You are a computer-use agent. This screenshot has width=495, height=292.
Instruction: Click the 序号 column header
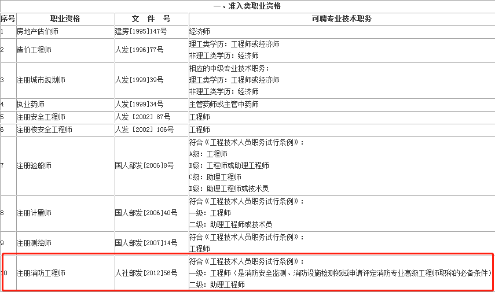[8, 19]
